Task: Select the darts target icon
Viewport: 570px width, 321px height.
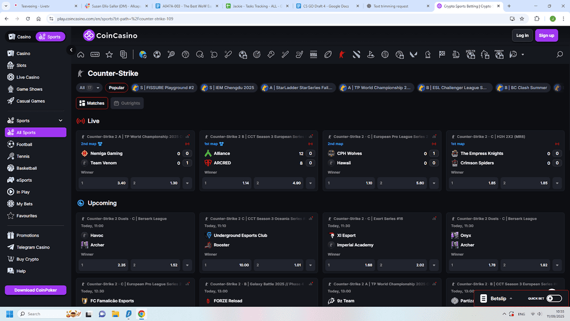Action: click(256, 55)
